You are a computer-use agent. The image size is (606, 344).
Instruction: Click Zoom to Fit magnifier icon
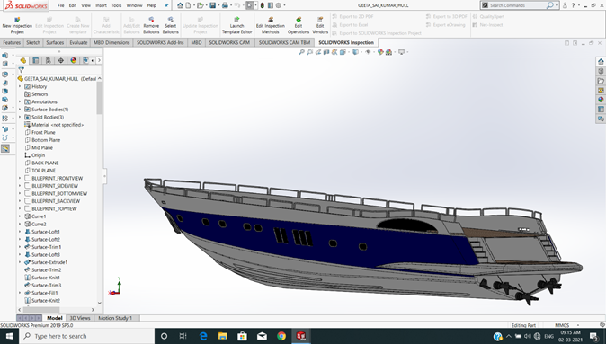pos(301,52)
